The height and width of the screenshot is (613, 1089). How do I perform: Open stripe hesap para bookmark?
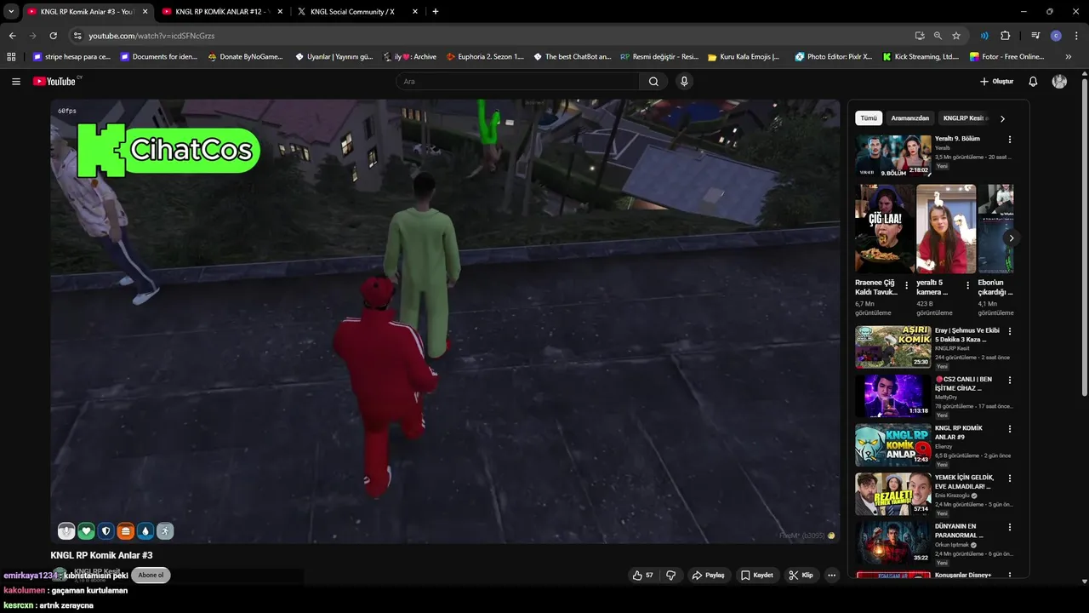pyautogui.click(x=71, y=57)
